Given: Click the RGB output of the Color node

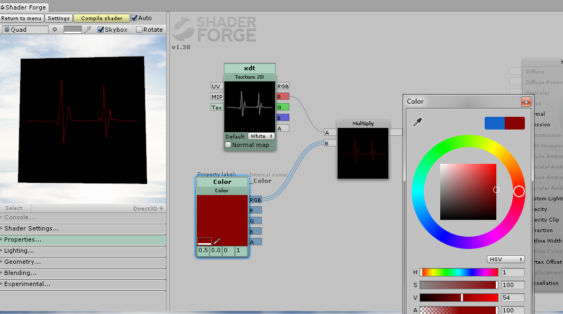Looking at the screenshot, I should tap(255, 200).
